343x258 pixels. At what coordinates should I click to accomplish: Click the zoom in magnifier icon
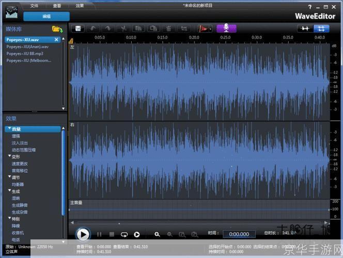click(x=157, y=234)
